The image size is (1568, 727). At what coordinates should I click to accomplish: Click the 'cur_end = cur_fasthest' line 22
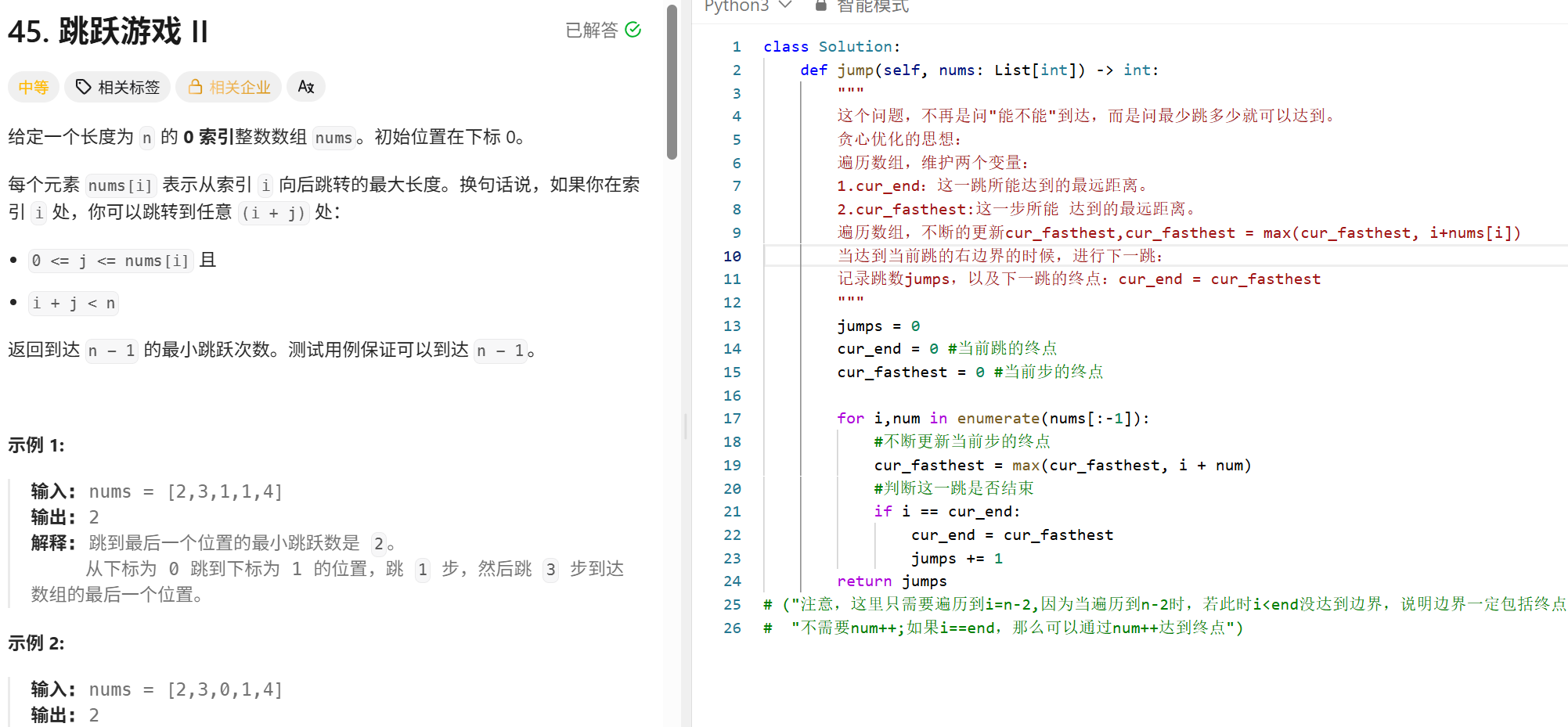(1011, 534)
